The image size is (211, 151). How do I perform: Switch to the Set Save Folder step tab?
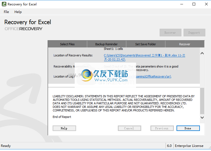click(146, 44)
